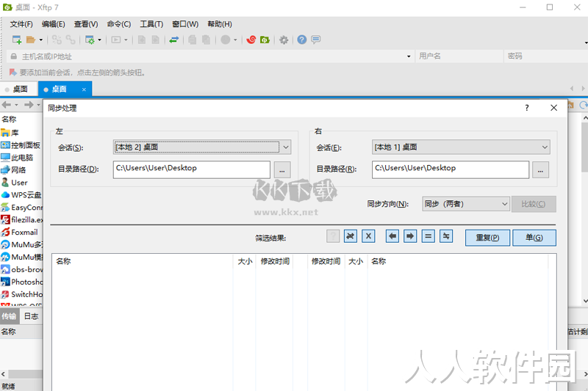Sort by left 名称 column header
Image resolution: width=588 pixels, height=391 pixels.
143,261
